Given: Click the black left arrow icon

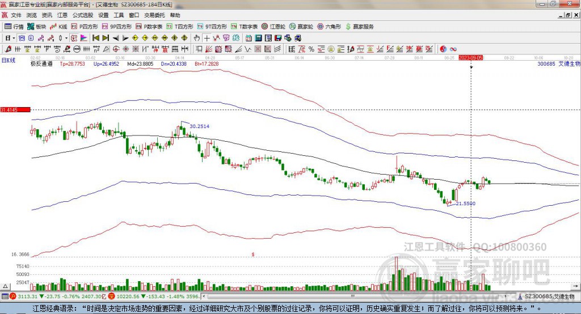Looking at the screenshot, I should 116,38.
